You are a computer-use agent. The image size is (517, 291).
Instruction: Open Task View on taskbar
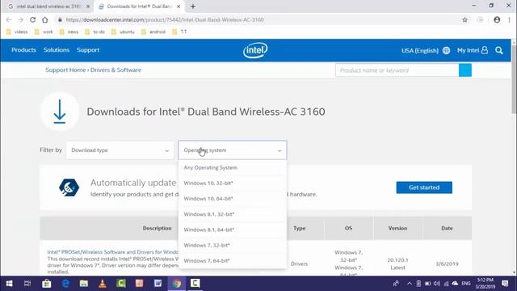27,284
